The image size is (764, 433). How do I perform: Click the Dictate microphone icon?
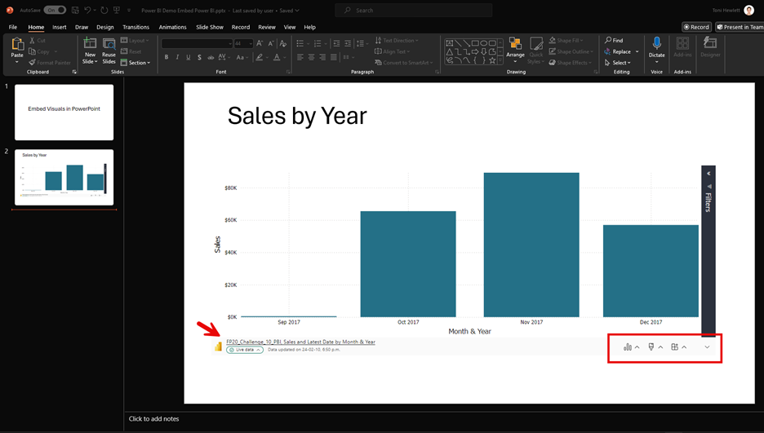[x=656, y=44]
